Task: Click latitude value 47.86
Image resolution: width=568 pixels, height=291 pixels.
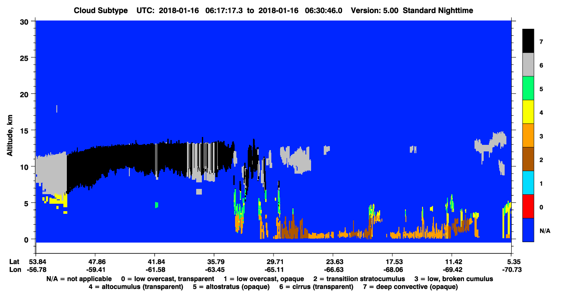Action: [x=95, y=262]
